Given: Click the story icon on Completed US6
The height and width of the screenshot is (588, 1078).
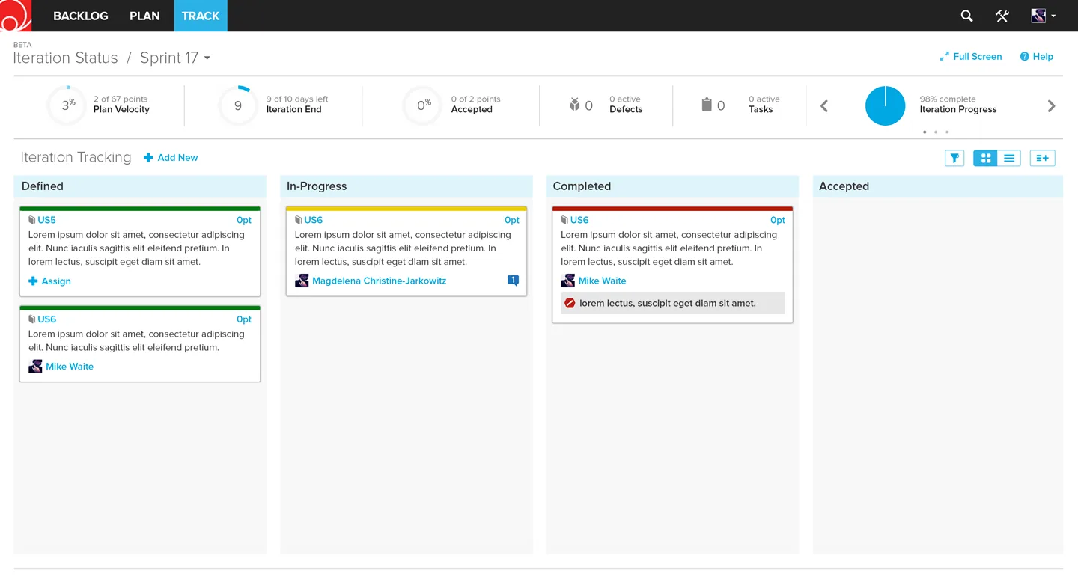Looking at the screenshot, I should (564, 220).
